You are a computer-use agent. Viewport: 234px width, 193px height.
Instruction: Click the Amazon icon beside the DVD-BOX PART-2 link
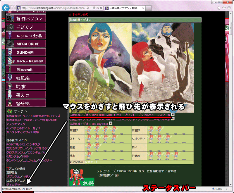point(173,119)
